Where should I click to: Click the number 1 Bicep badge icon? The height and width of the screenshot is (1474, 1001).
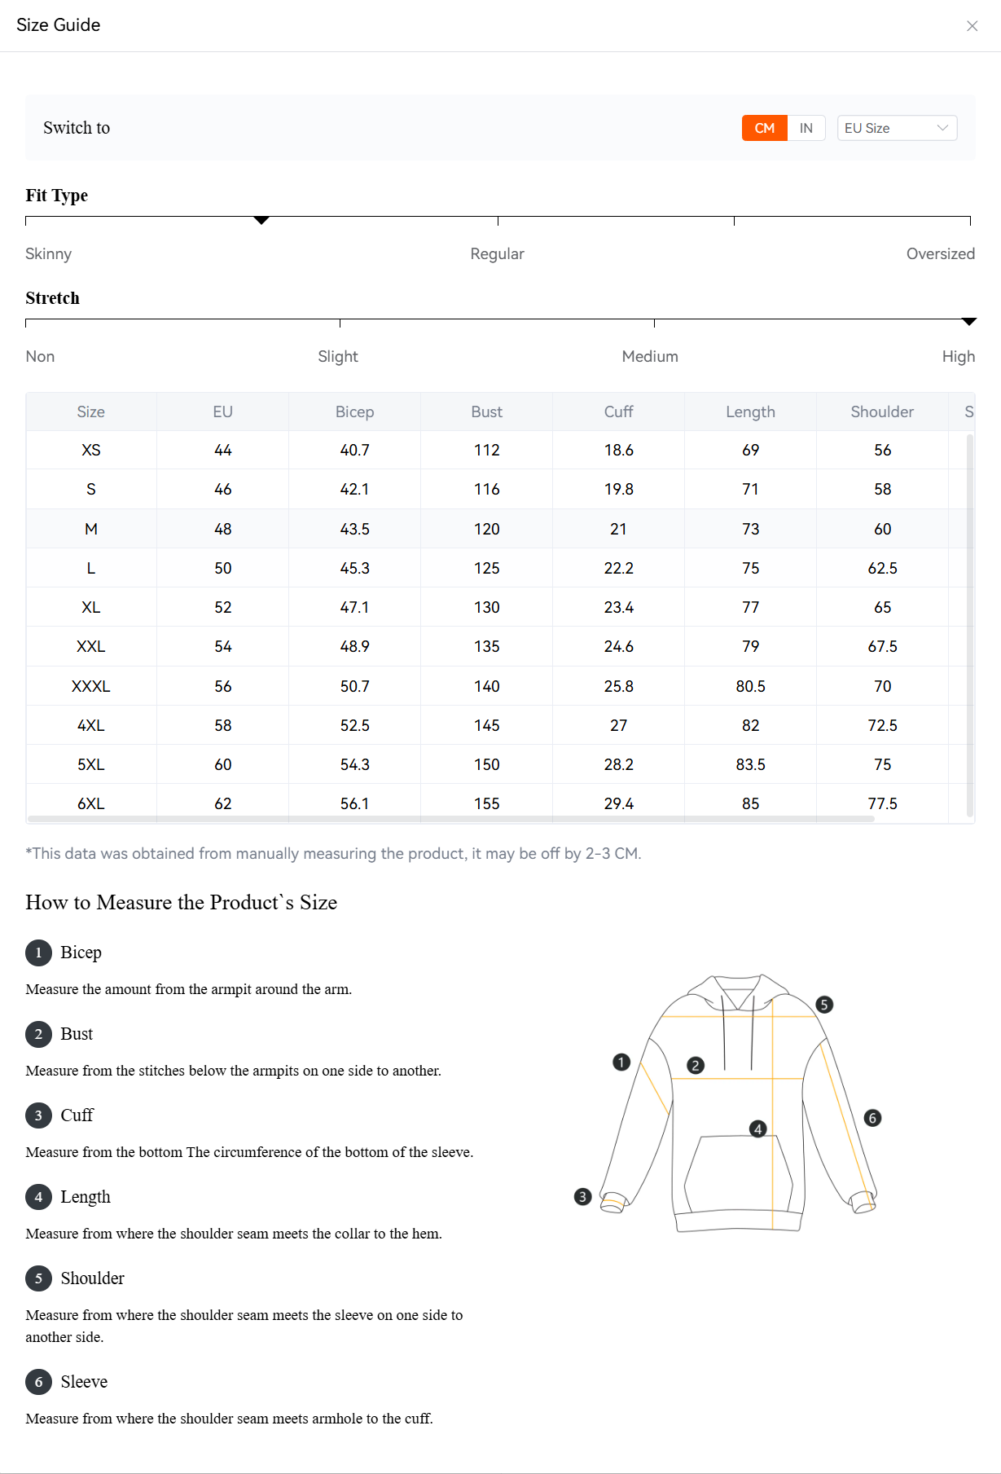click(x=38, y=953)
